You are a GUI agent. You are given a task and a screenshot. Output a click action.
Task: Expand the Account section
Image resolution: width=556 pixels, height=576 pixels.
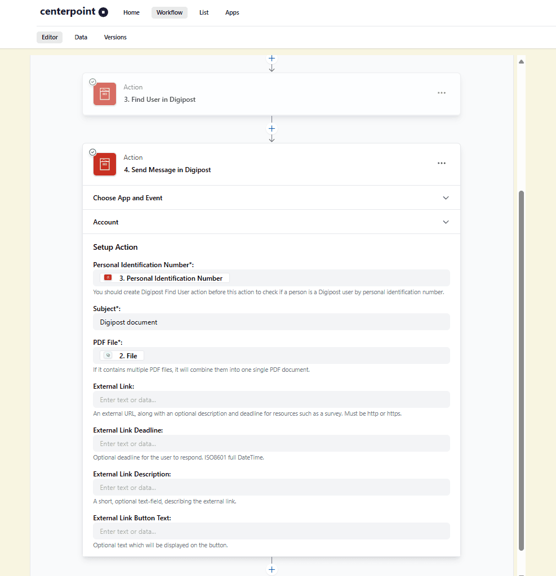(446, 222)
